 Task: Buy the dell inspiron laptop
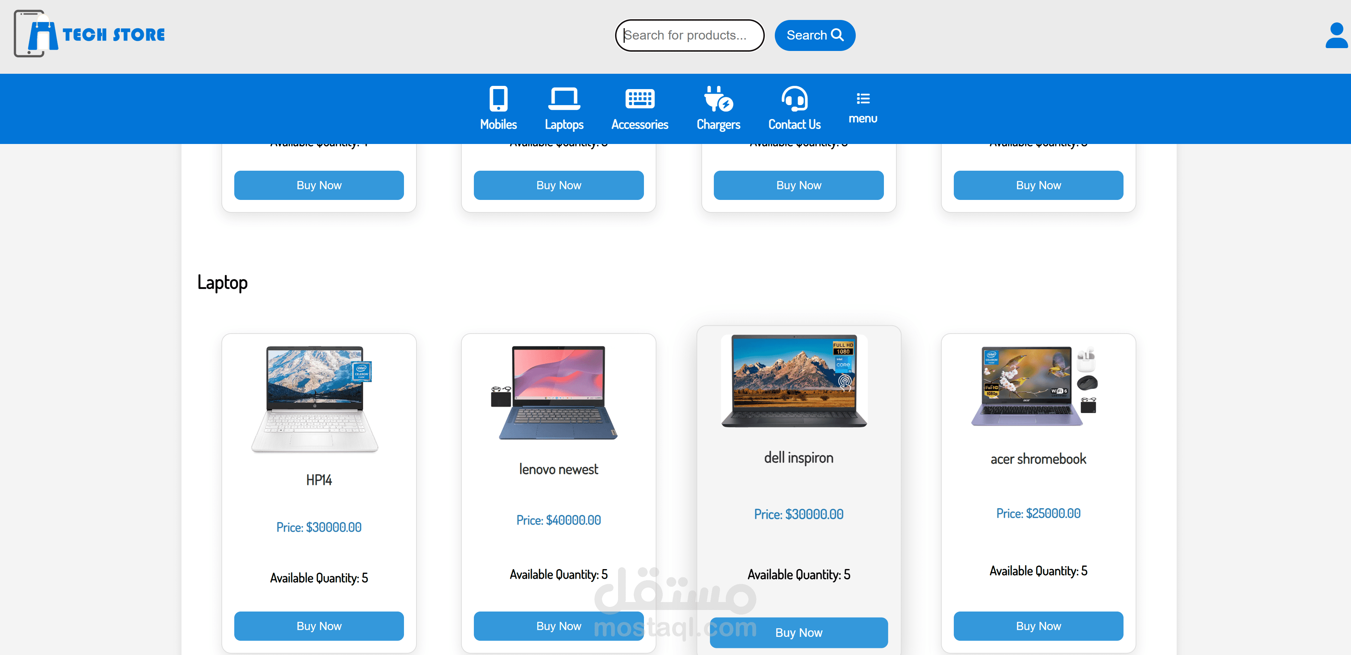click(x=798, y=633)
